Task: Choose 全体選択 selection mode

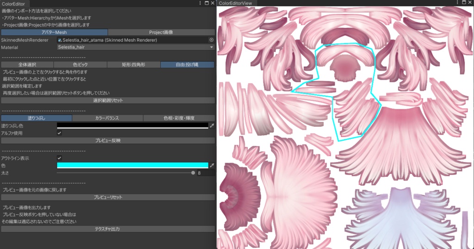Action: pos(27,64)
